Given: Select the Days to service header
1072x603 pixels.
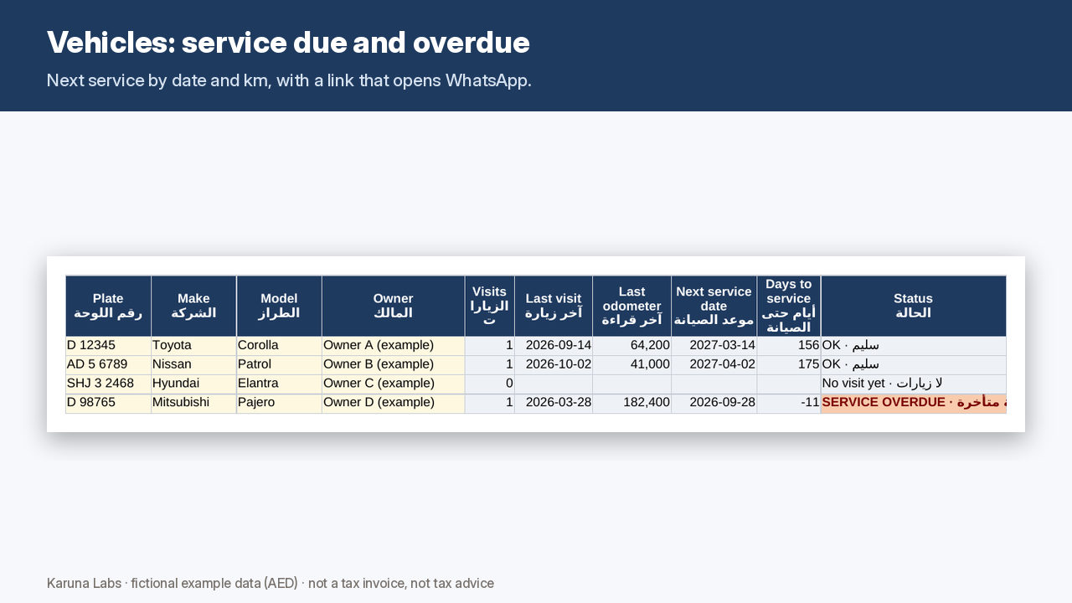Looking at the screenshot, I should tap(789, 306).
